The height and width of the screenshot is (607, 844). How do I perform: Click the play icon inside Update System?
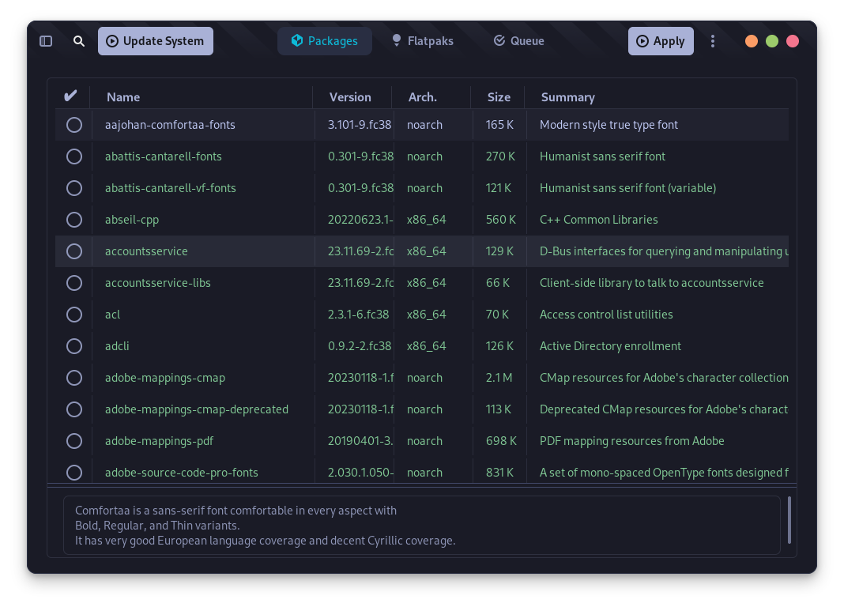click(112, 40)
